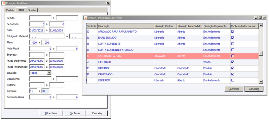Click the Publicar dados na web header
269x121 pixels.
pos(244,26)
